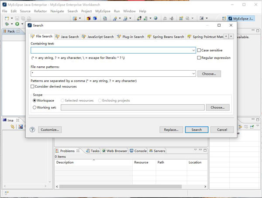Screen dimensions: 262x198
Task: Click the Description column header
Action: tap(94, 162)
